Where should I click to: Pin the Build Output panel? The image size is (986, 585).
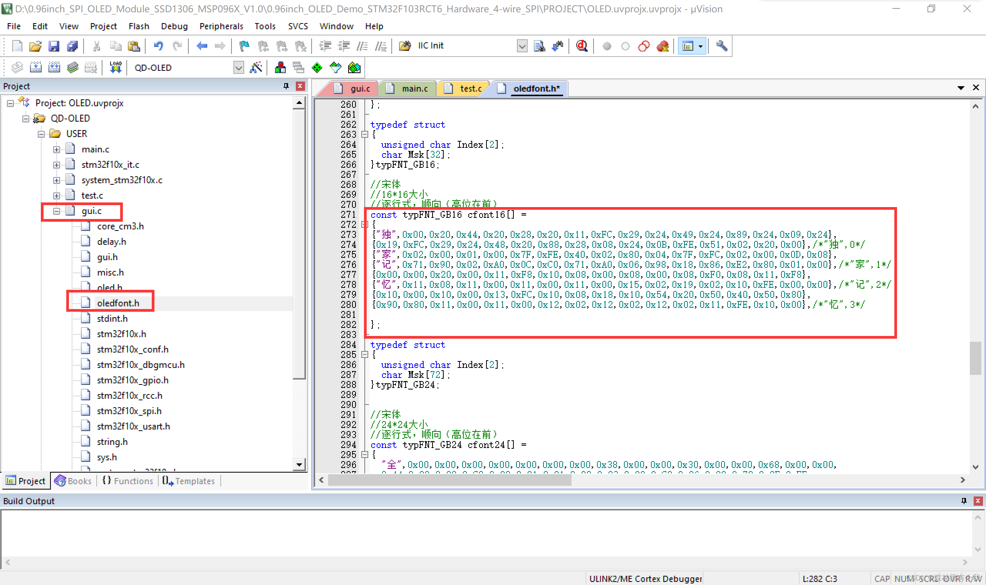point(964,501)
